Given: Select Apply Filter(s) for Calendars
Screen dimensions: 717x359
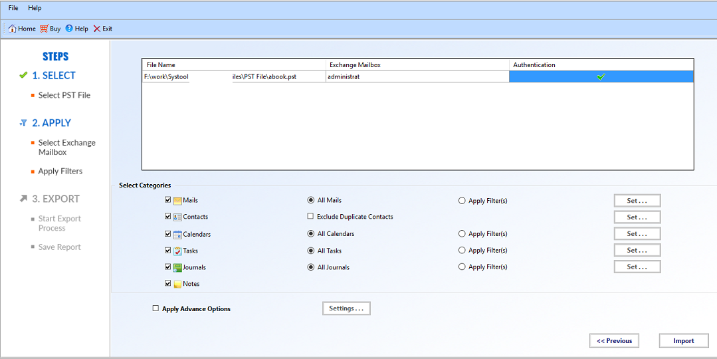Looking at the screenshot, I should [x=462, y=234].
